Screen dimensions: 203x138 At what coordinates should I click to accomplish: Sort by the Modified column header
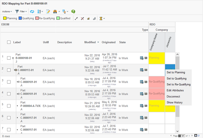pos(90,42)
